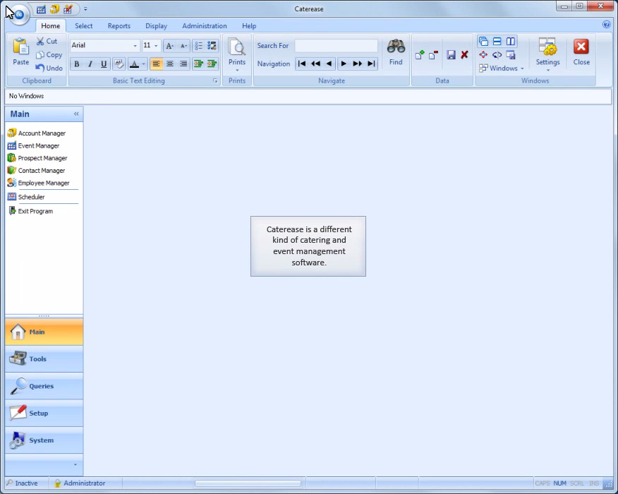Open the Windows list dropdown
Viewport: 618px width, 494px height.
(502, 68)
